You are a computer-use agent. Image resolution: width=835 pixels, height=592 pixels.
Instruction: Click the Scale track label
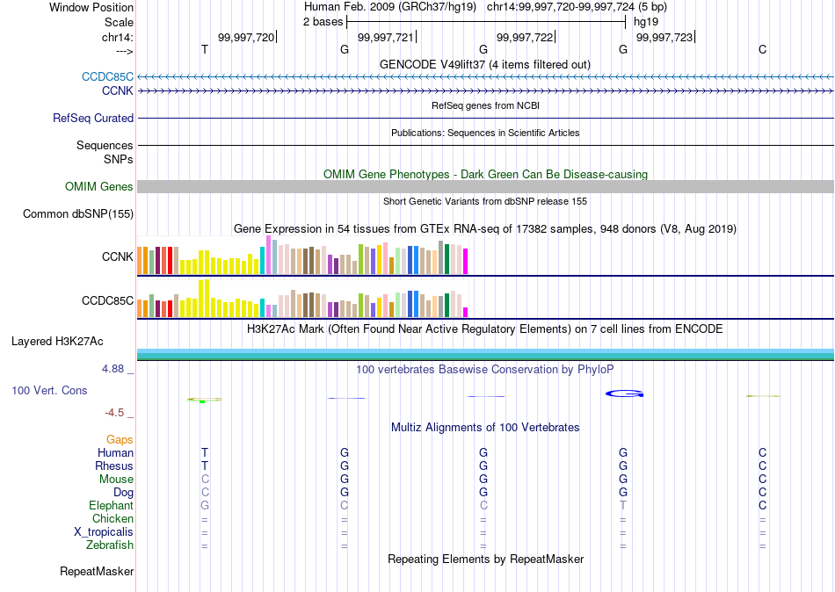119,22
